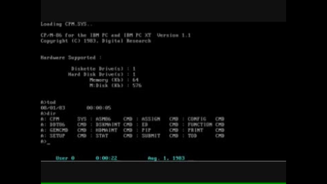327x184 pixels.
Task: Select the HDMAINT CMD file entry
Action: pos(114,130)
